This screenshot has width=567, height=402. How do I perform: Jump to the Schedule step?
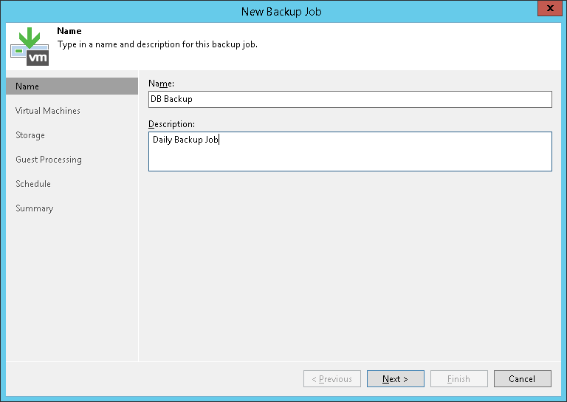pos(33,184)
